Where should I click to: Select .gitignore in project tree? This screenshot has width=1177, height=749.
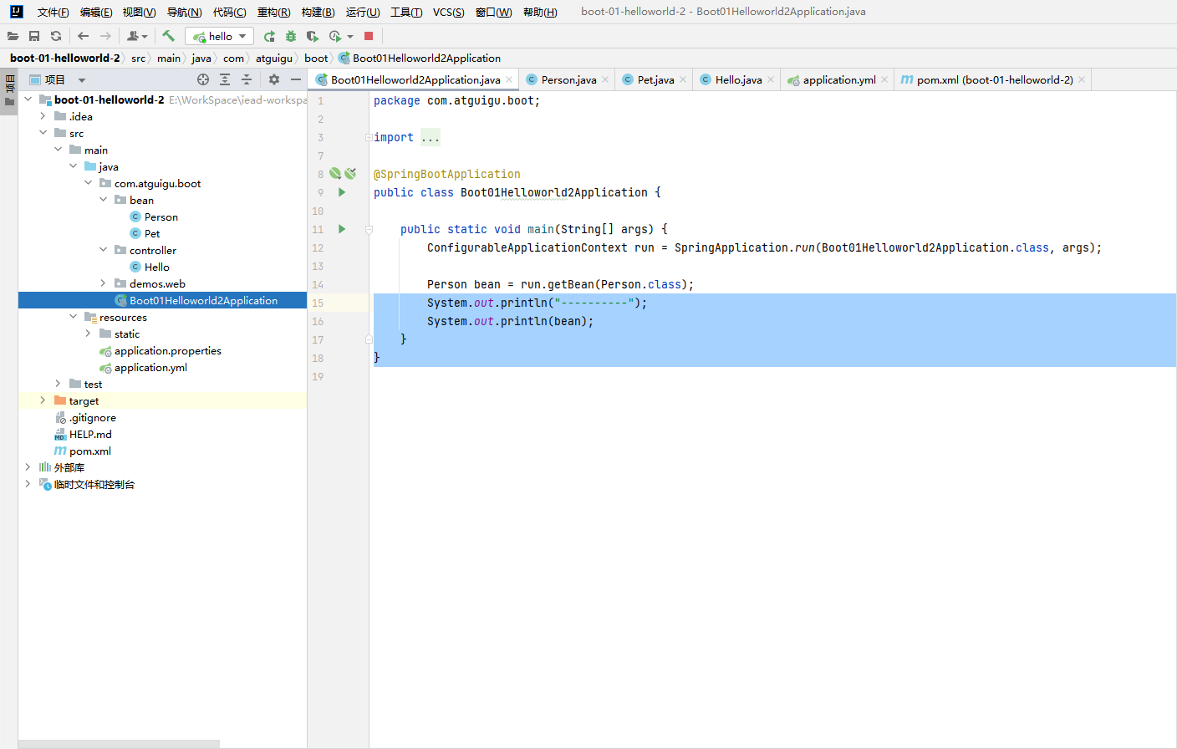92,417
